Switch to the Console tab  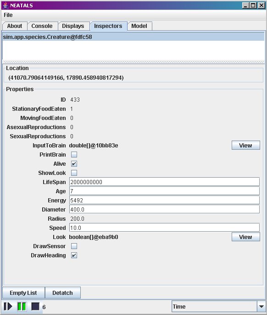point(42,26)
